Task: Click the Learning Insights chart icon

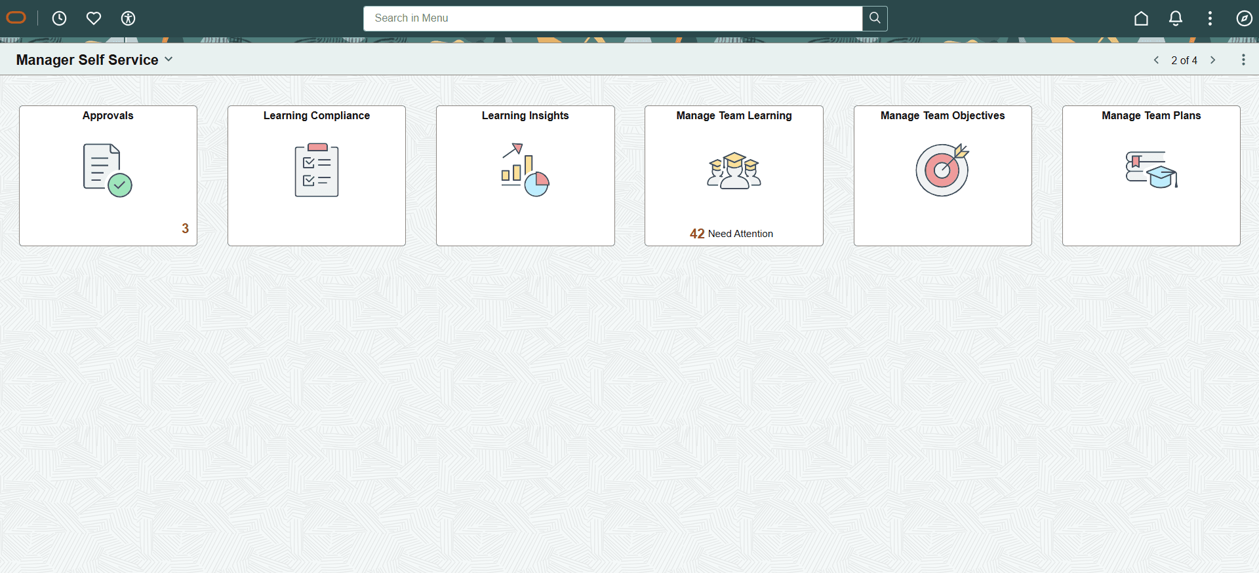Action: click(525, 170)
